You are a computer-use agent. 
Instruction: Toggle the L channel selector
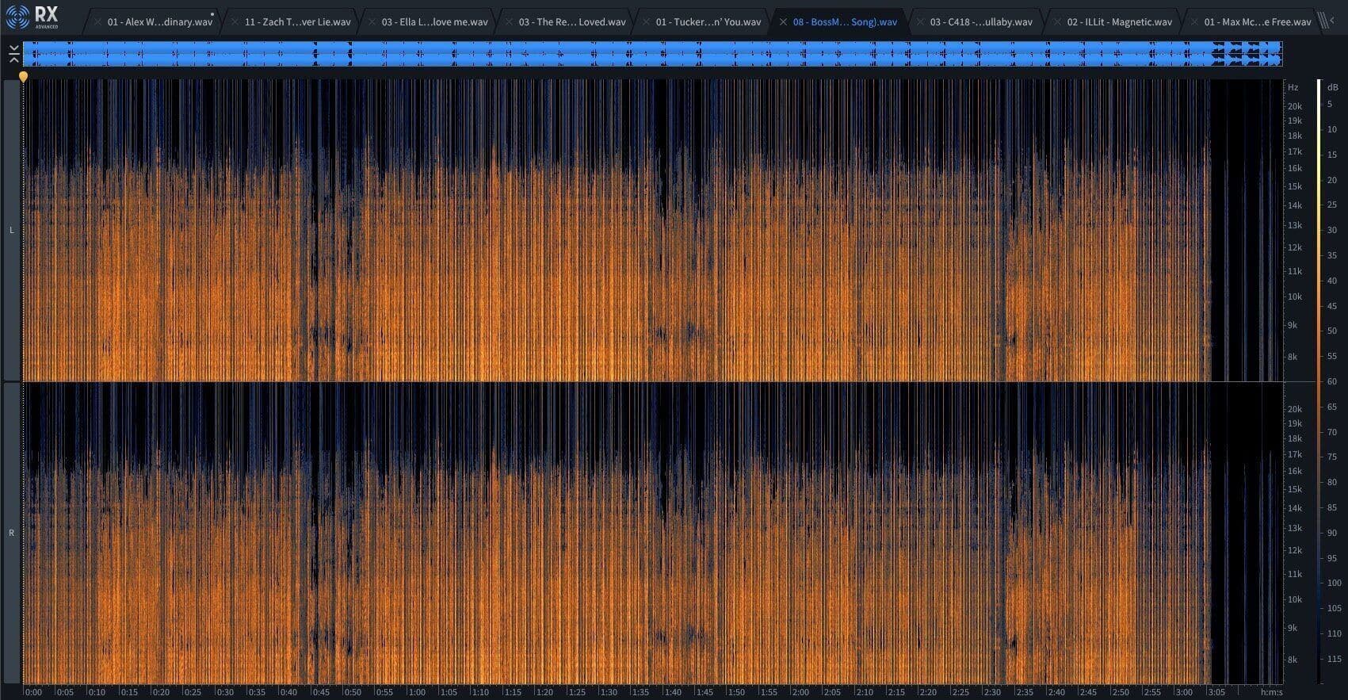click(x=12, y=230)
